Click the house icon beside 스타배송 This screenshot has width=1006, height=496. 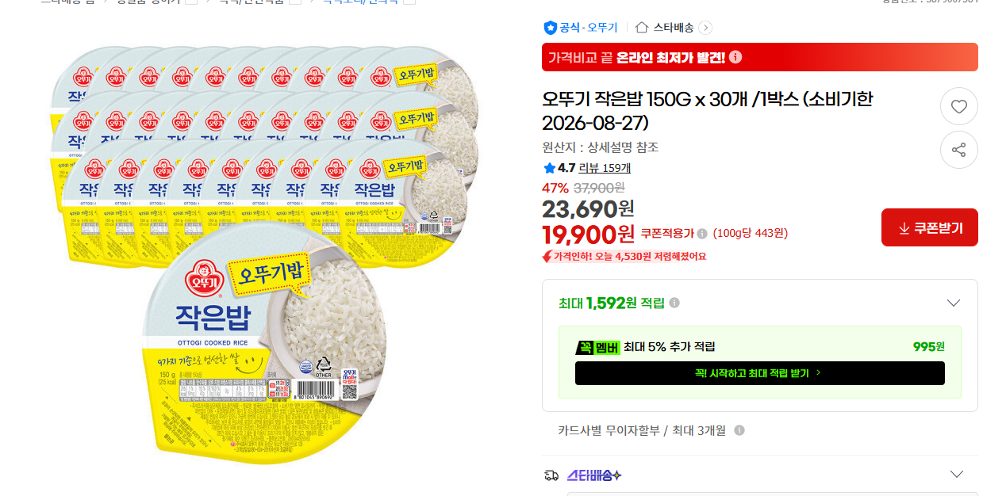click(x=642, y=28)
